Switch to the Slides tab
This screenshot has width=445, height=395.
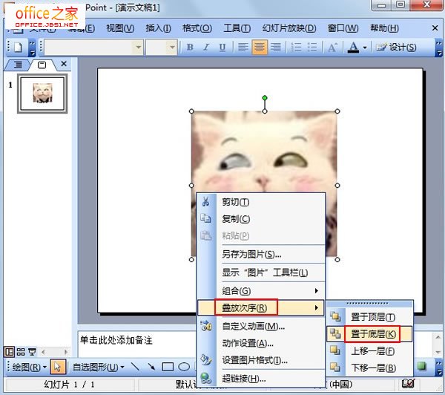coord(42,65)
